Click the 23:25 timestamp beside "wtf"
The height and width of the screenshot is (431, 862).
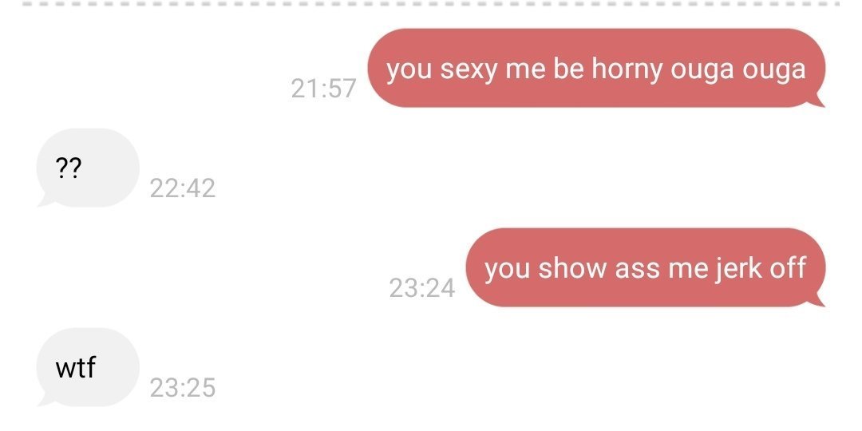tap(183, 388)
